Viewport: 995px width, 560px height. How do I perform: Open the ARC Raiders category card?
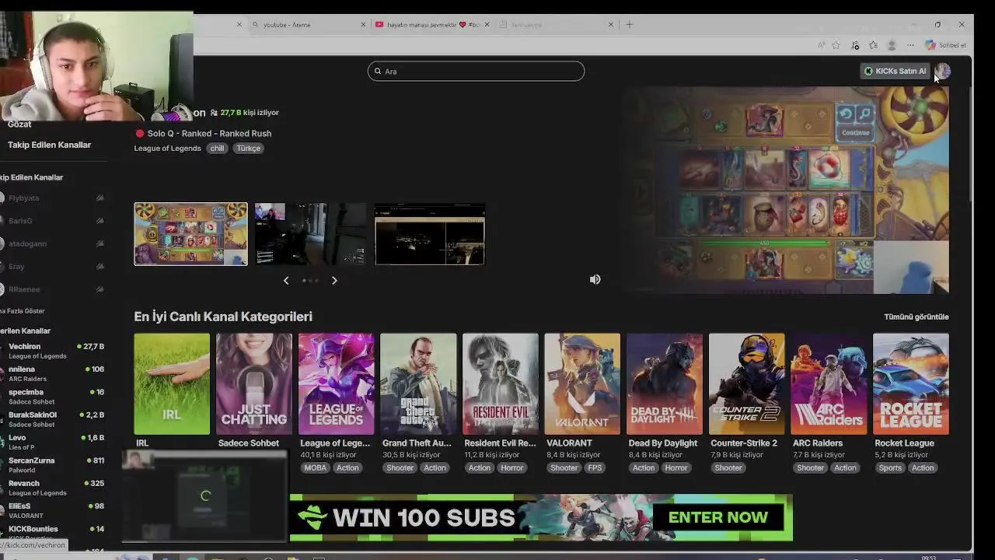[x=829, y=383]
